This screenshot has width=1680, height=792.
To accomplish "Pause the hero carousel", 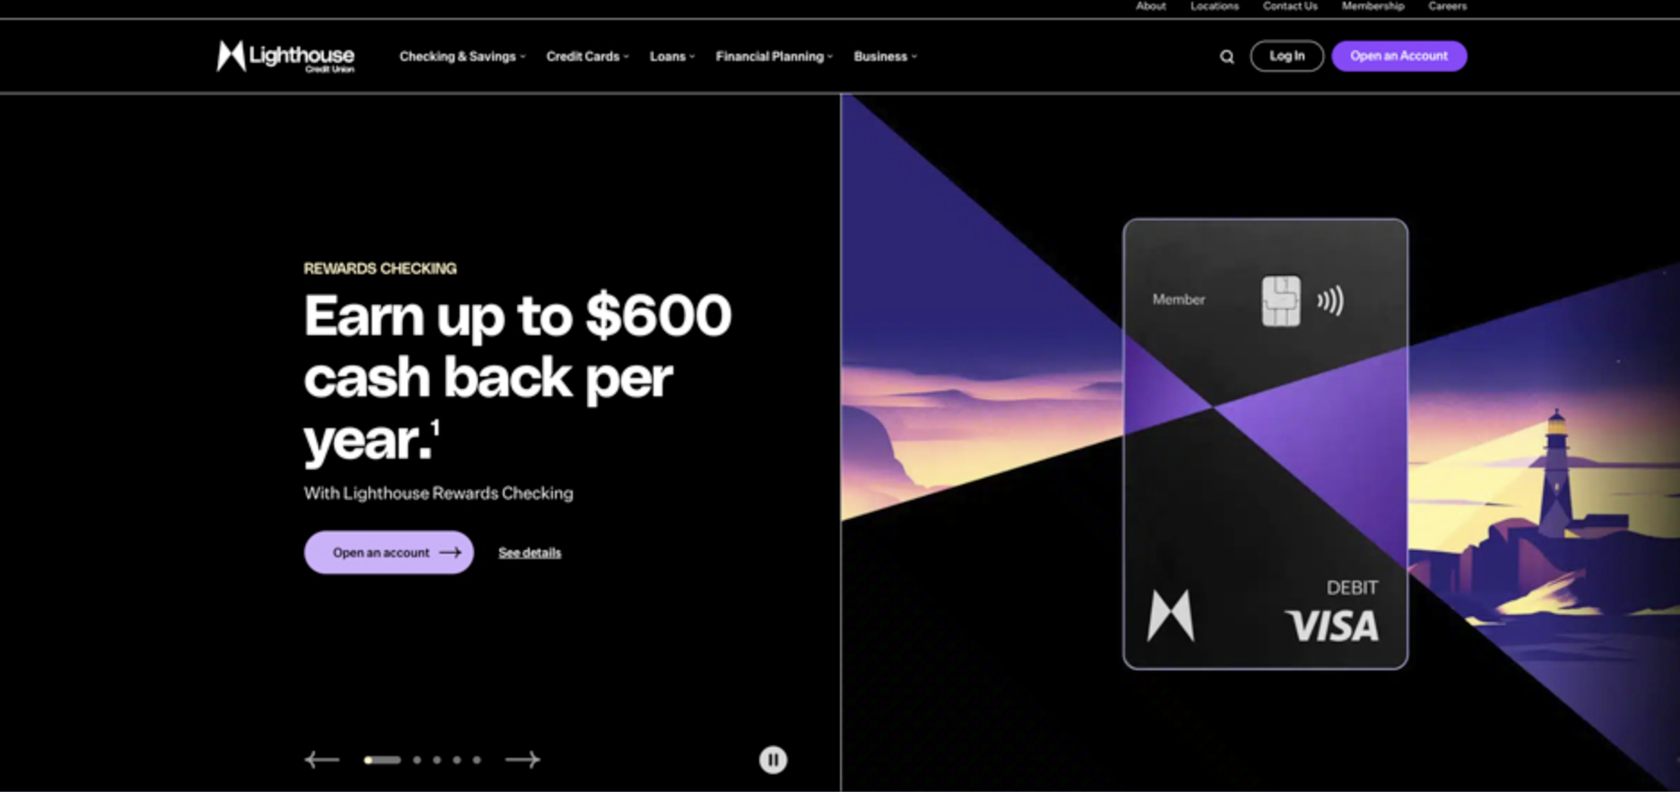I will point(773,760).
